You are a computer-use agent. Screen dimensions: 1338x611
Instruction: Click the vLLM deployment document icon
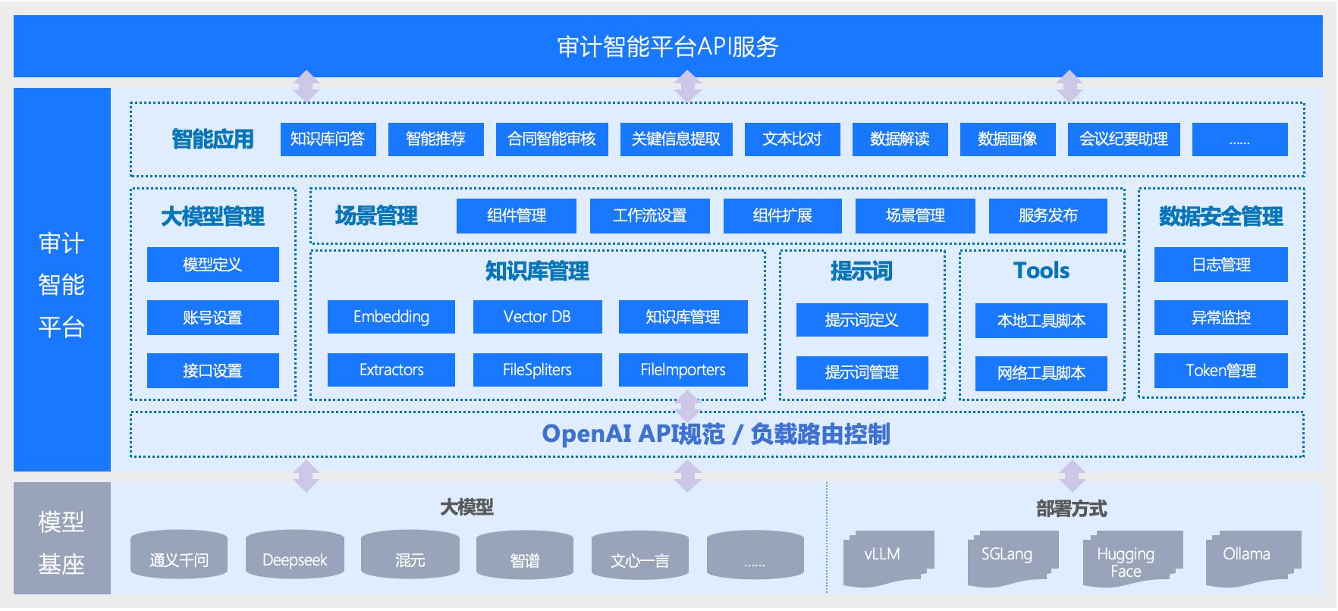click(887, 558)
